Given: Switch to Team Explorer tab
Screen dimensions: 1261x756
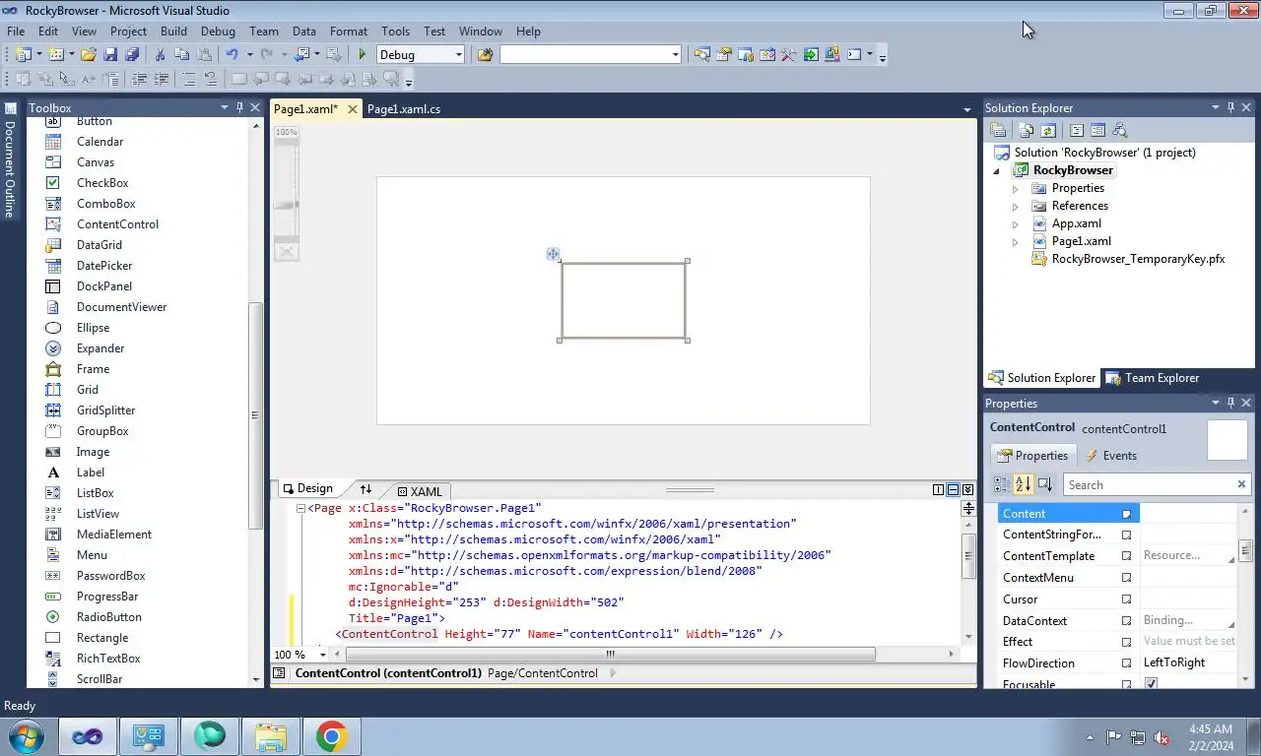Looking at the screenshot, I should point(1152,378).
